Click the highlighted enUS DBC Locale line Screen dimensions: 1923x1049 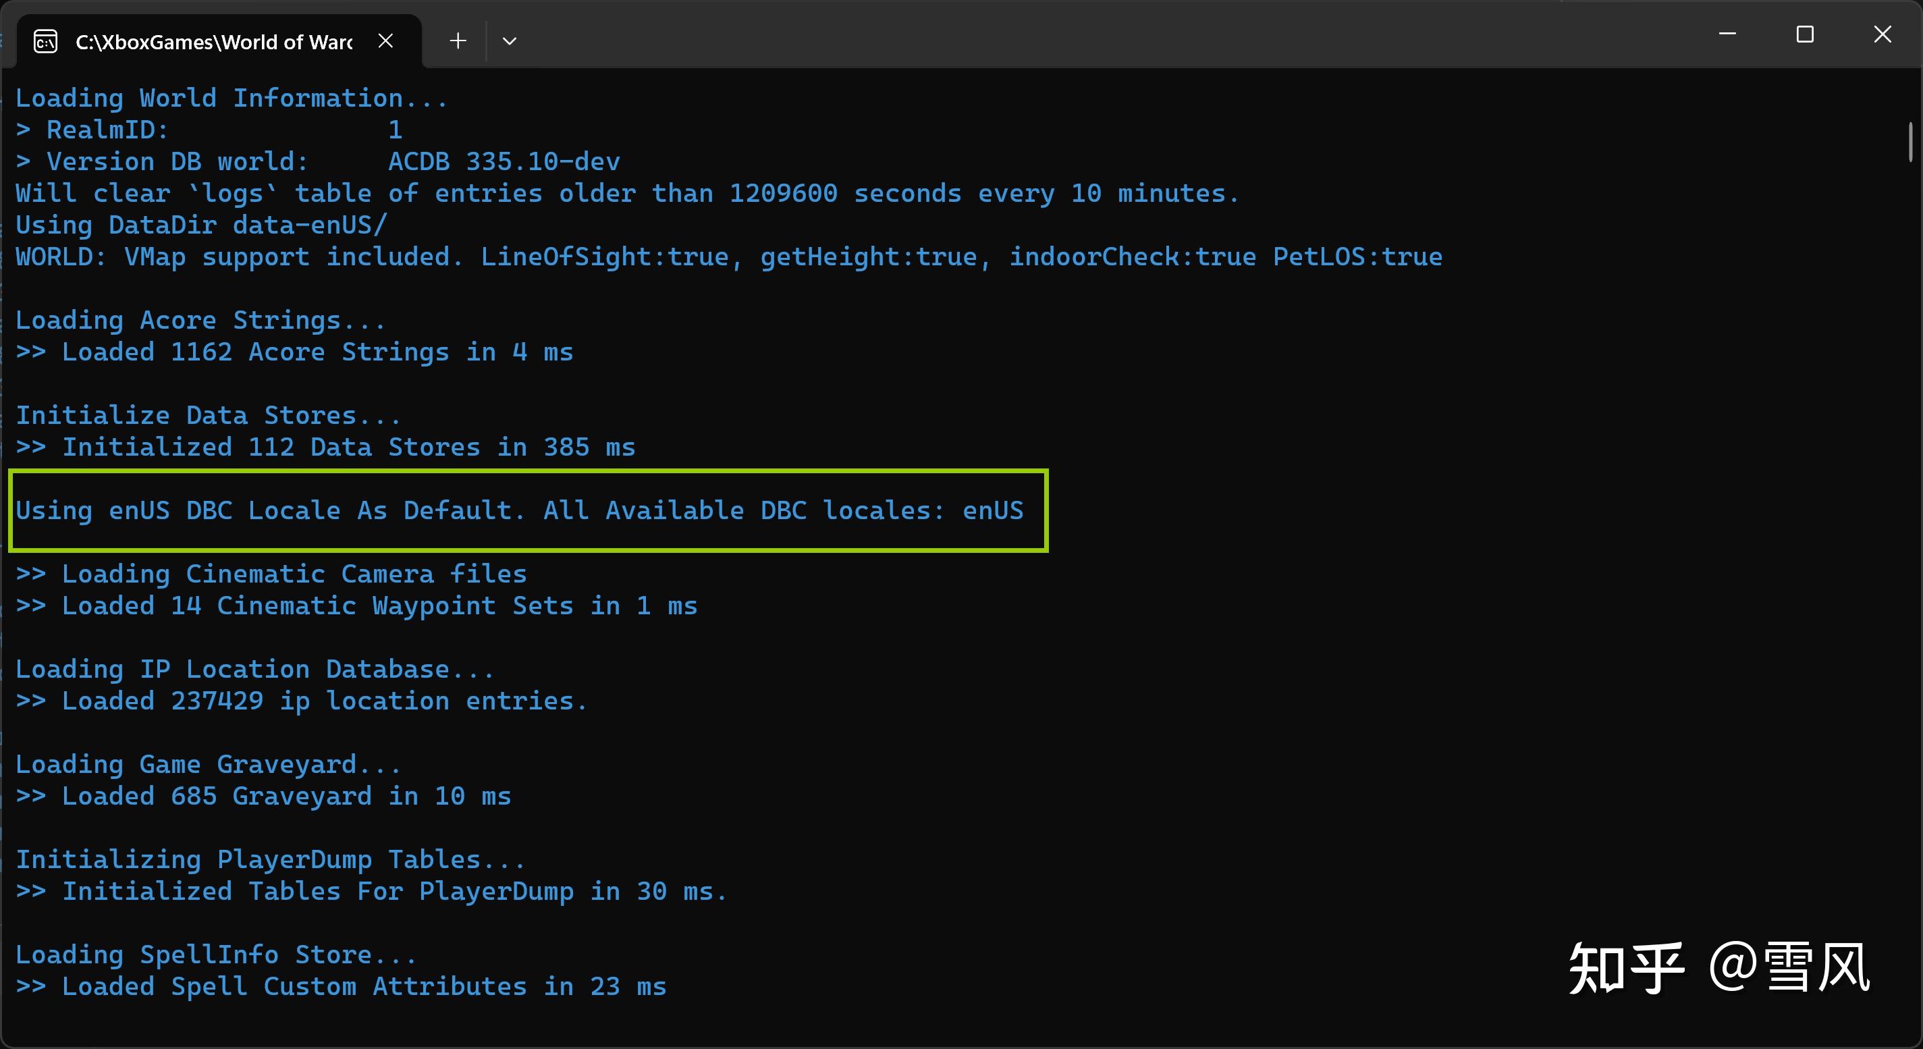519,511
